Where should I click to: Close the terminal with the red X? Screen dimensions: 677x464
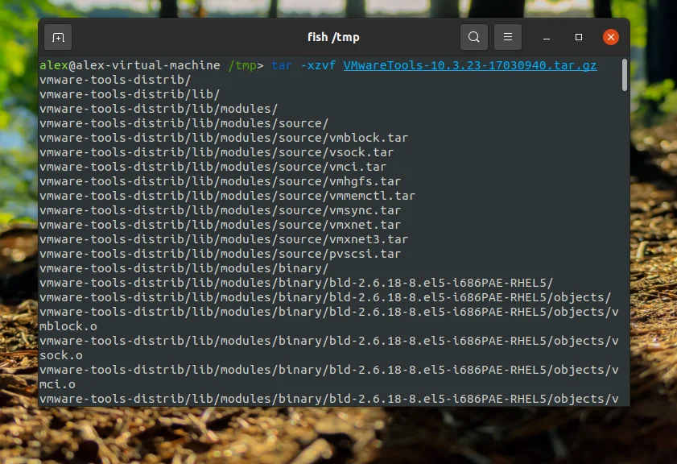click(610, 37)
